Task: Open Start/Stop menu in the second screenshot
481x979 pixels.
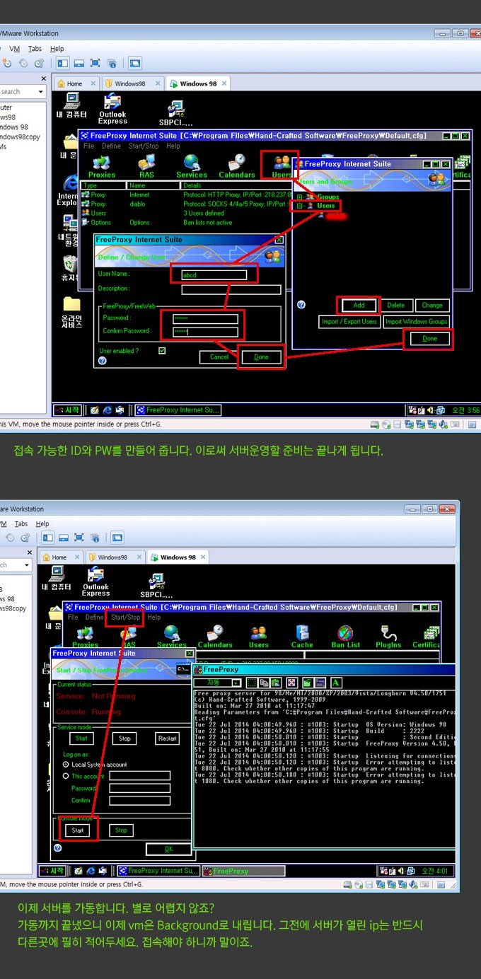Action: coord(126,618)
